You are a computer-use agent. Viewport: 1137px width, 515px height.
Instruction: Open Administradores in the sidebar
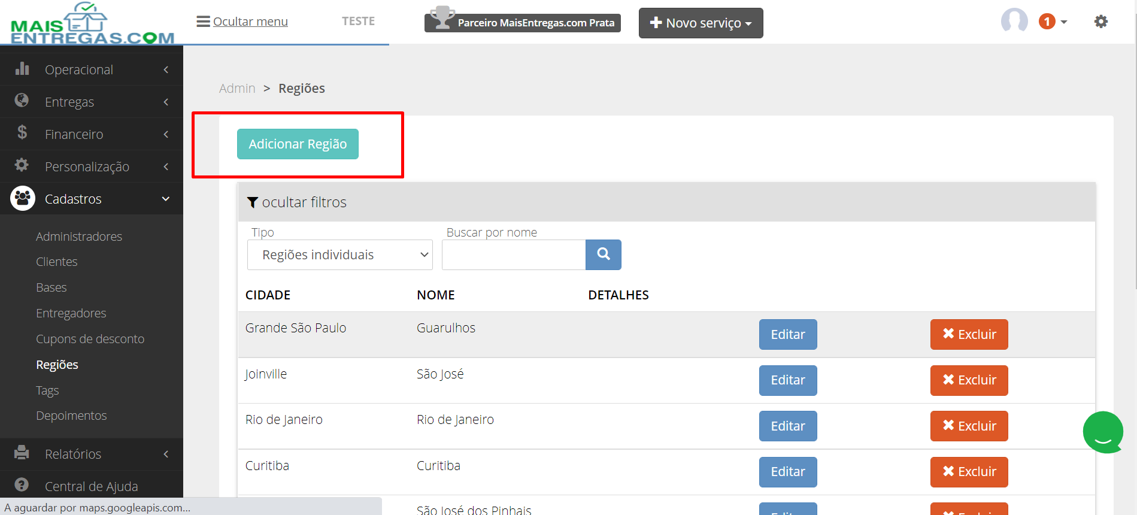point(79,237)
